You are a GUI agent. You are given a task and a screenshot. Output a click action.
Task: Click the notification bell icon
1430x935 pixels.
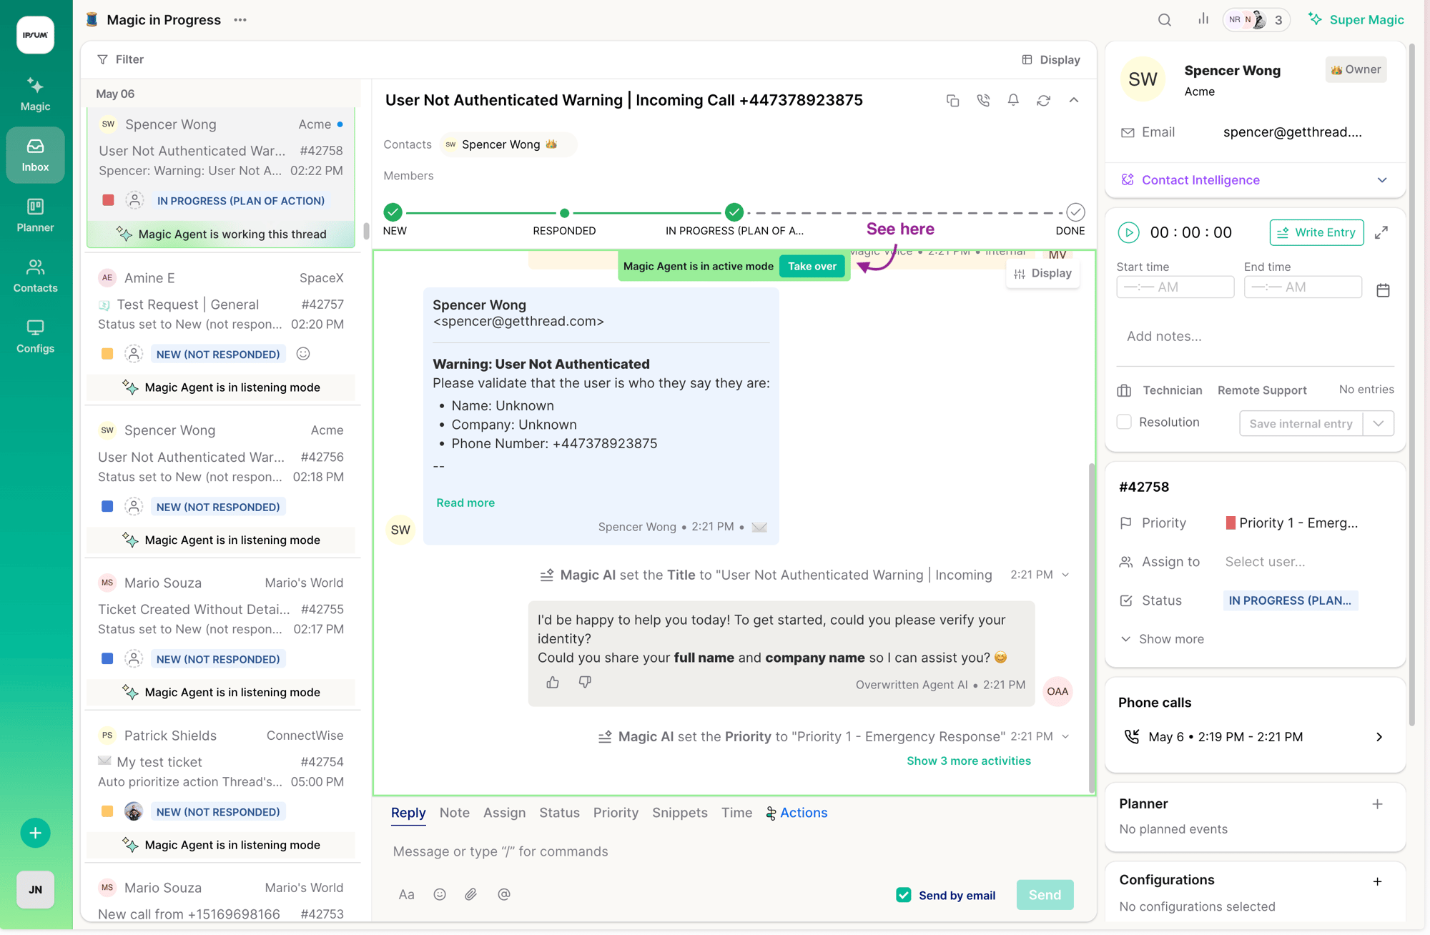coord(1013,100)
